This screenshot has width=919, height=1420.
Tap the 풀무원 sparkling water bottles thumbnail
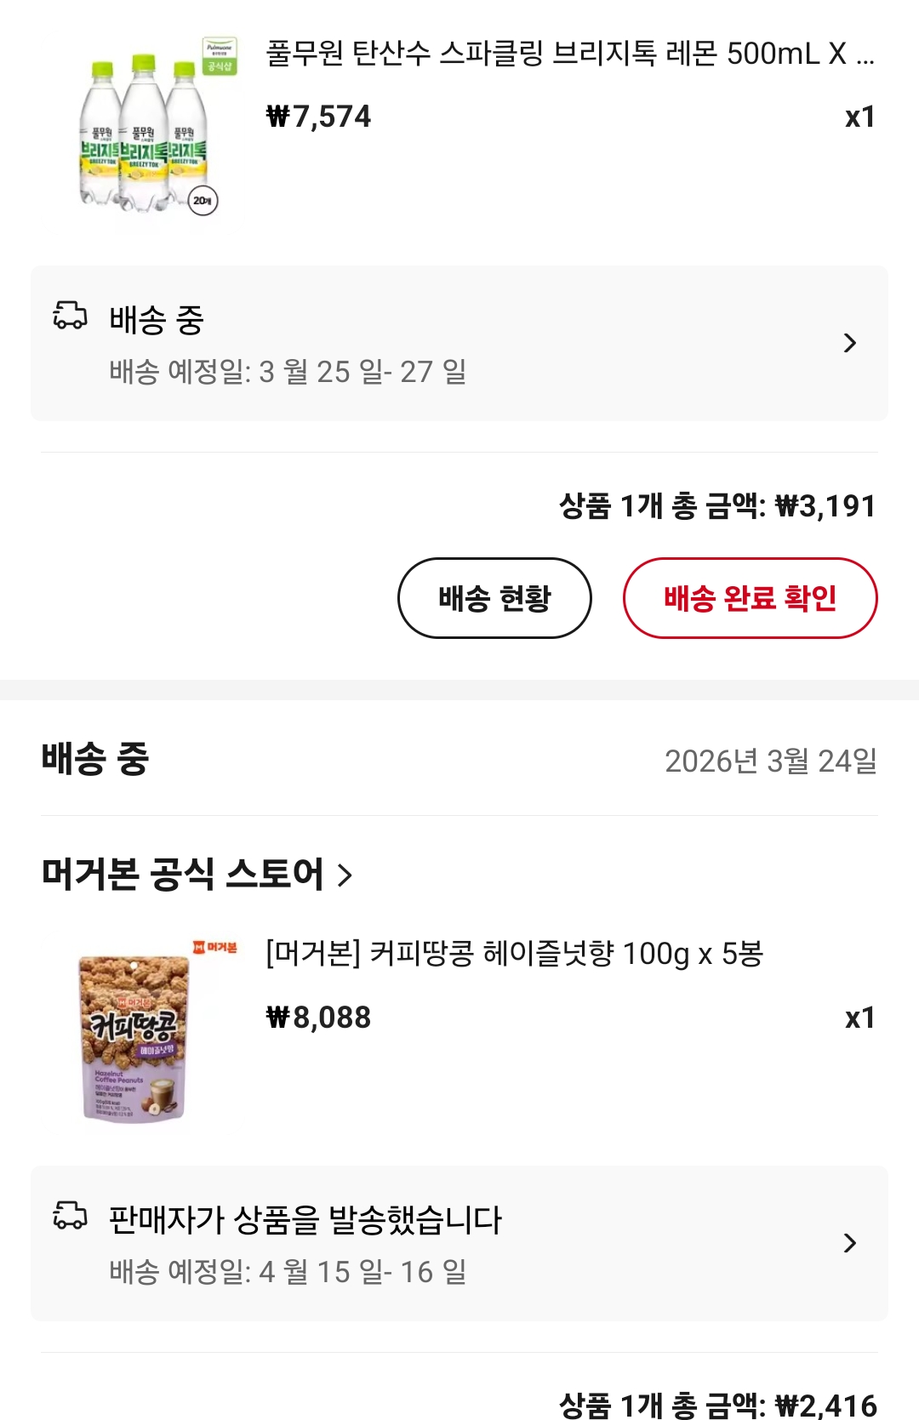[x=145, y=136]
